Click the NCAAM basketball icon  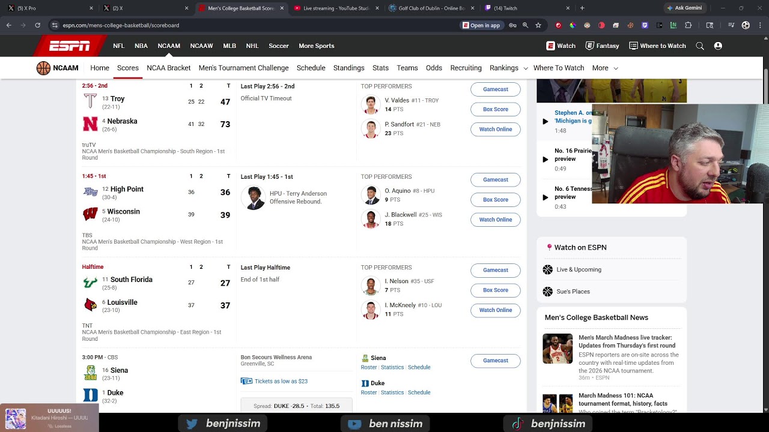pyautogui.click(x=43, y=68)
